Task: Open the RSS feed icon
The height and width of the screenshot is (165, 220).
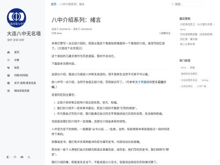Action: tap(29, 157)
